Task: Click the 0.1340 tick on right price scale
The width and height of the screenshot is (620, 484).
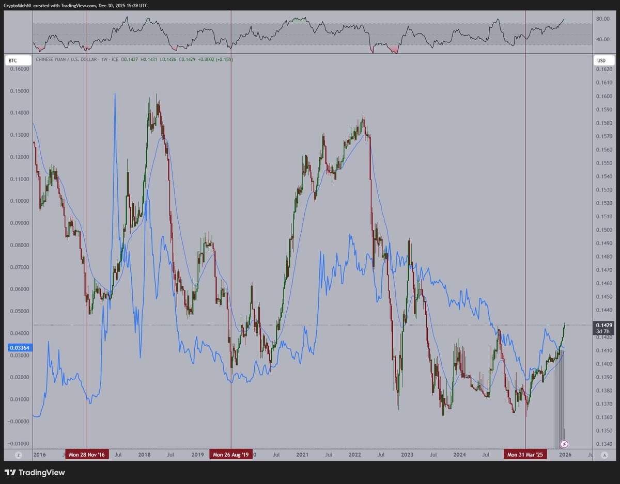Action: (x=603, y=444)
